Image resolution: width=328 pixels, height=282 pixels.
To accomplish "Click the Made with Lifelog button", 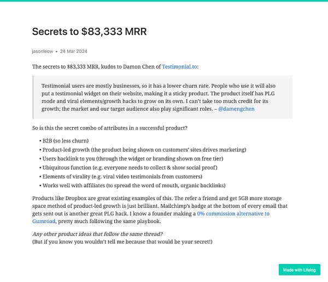I will coord(299,269).
